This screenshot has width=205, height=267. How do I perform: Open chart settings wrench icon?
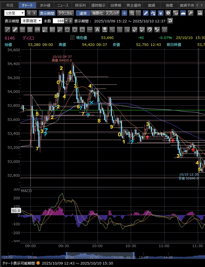pos(191,13)
